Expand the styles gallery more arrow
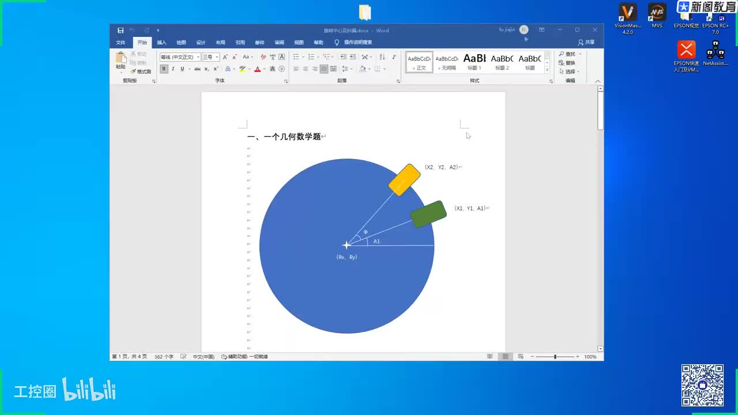The width and height of the screenshot is (738, 415). point(548,70)
